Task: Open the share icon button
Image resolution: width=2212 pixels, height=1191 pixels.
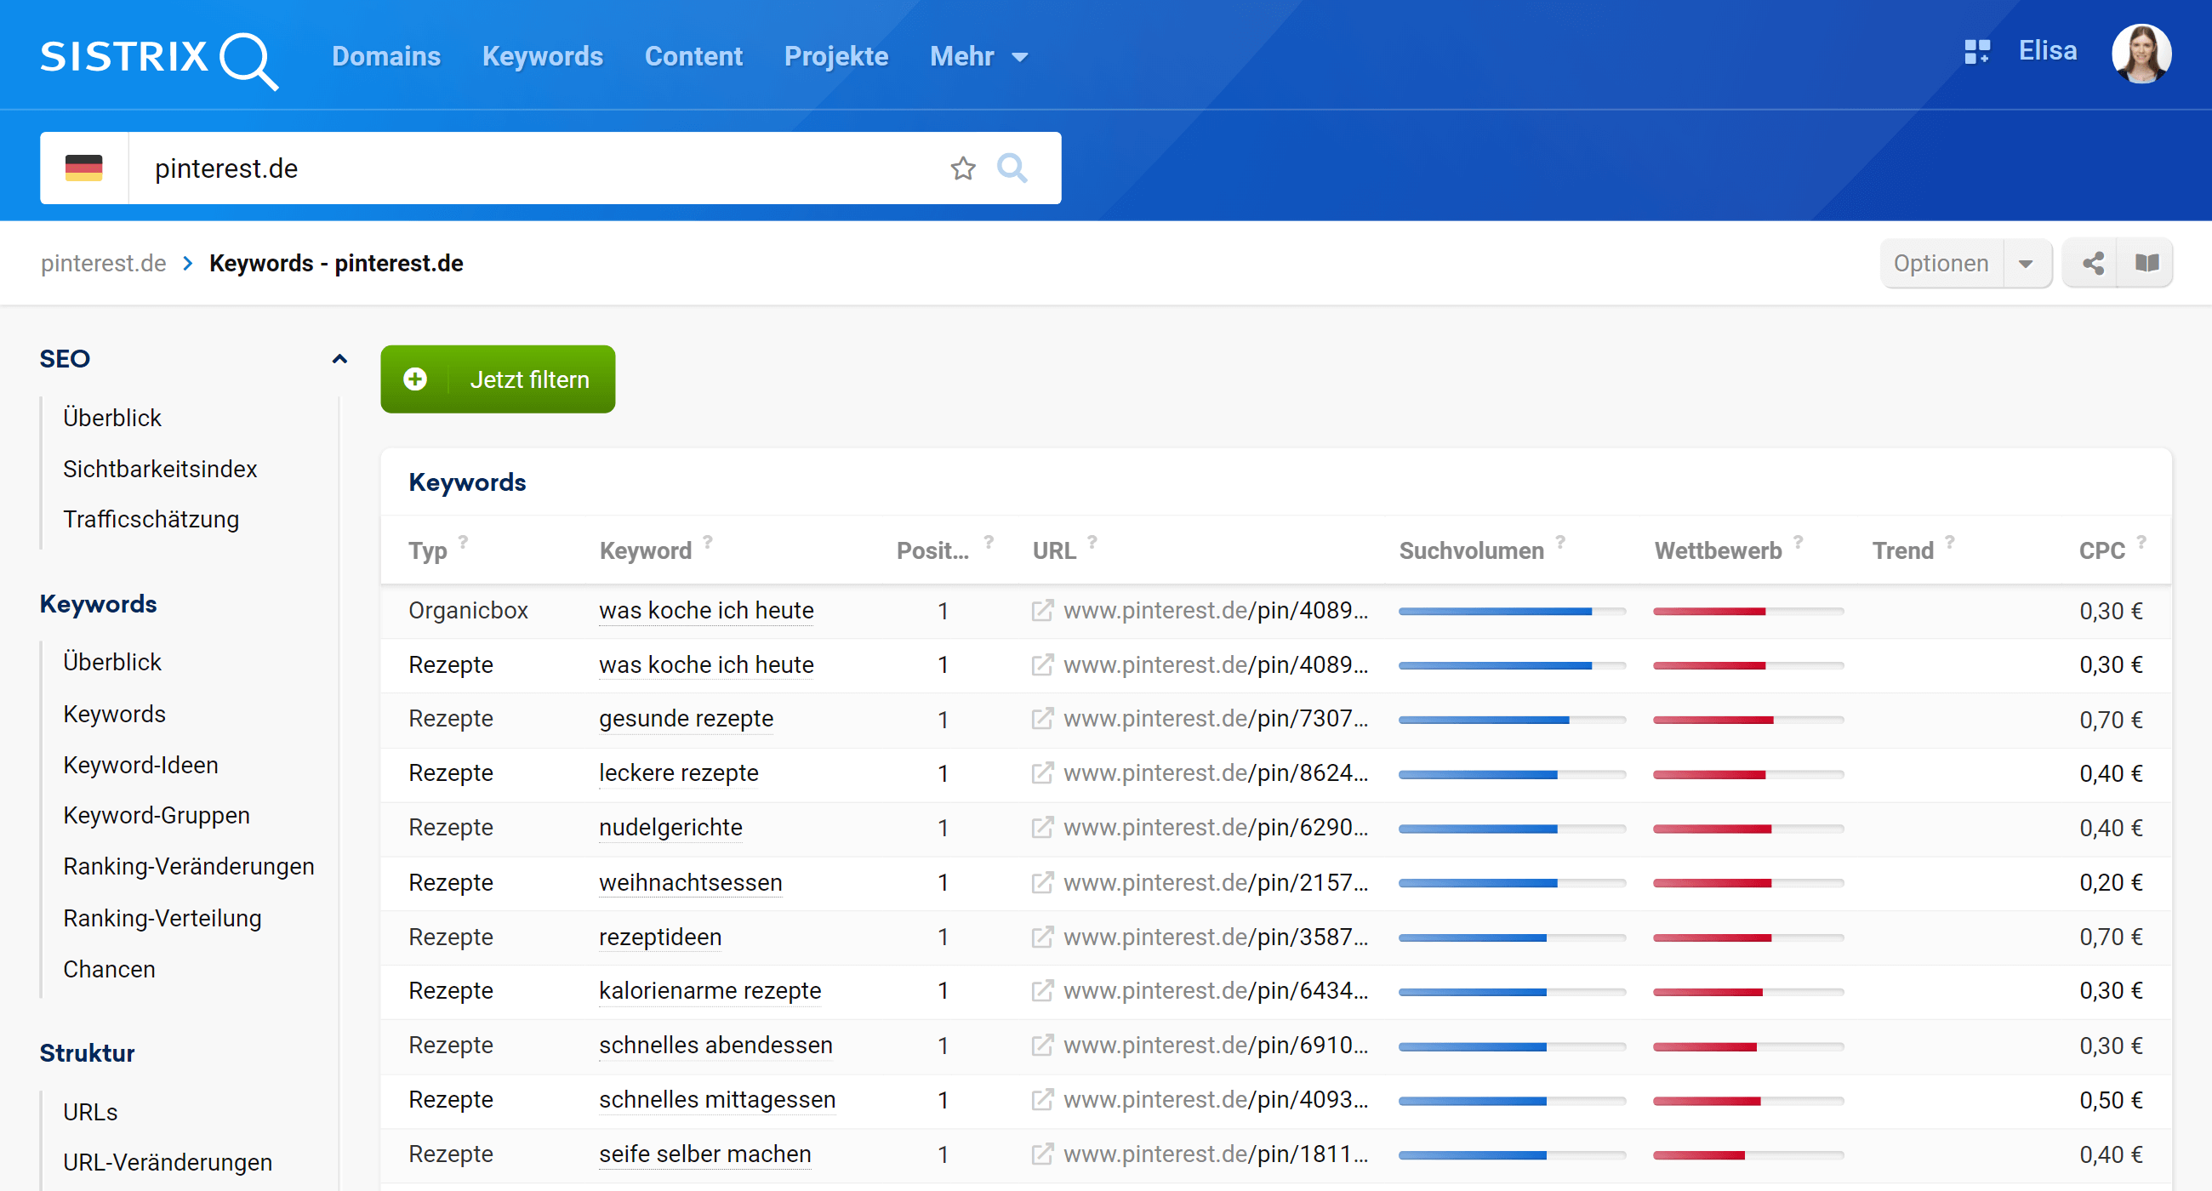Action: [2092, 264]
